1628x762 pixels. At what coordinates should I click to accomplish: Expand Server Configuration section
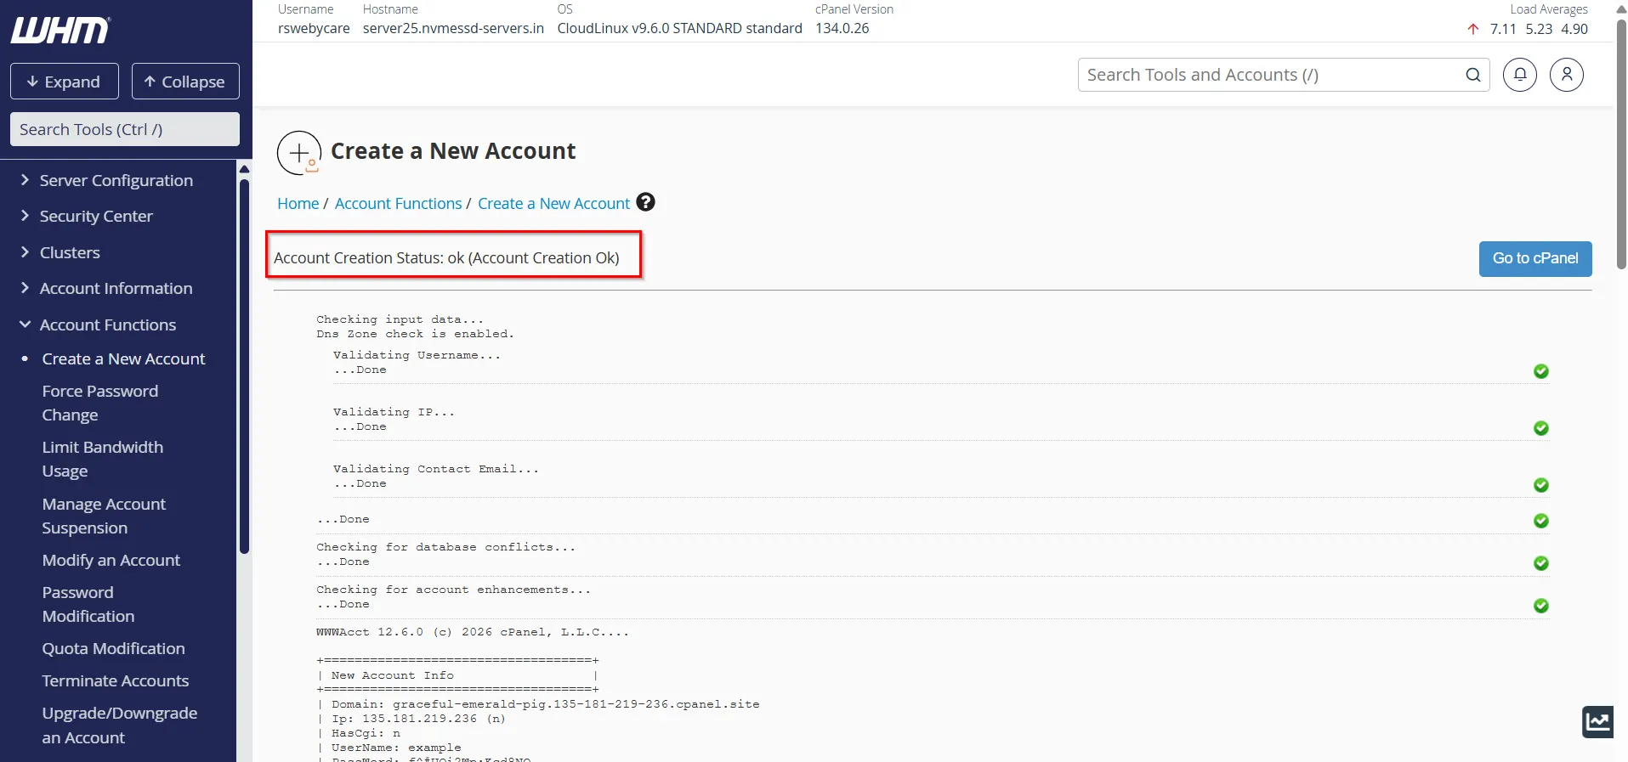tap(116, 180)
